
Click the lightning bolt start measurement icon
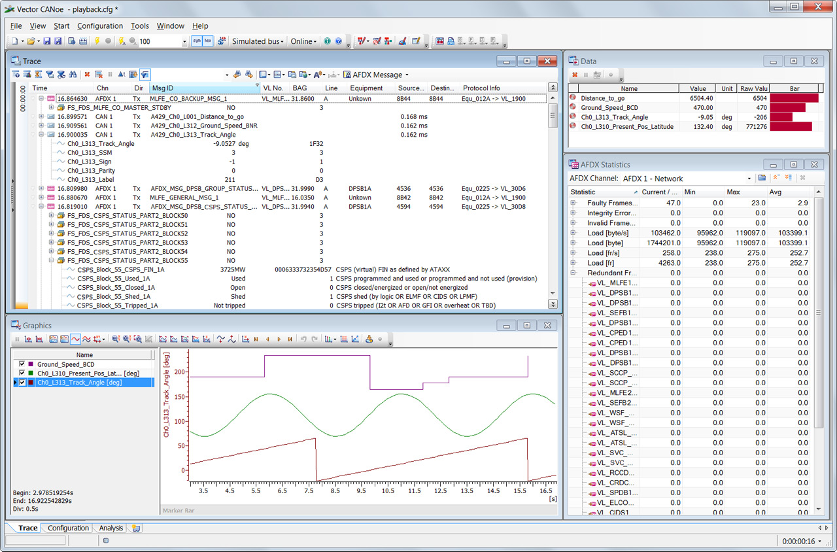97,41
